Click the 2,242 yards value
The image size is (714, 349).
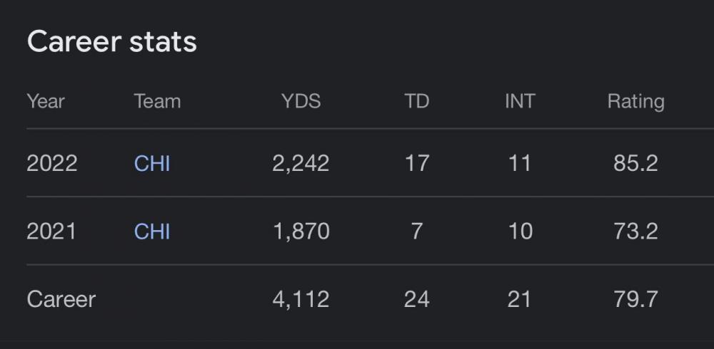(x=301, y=163)
